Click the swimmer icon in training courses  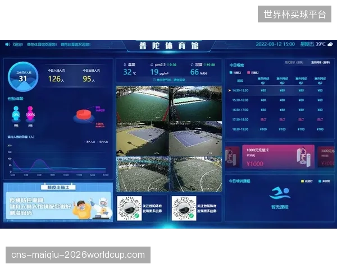pos(280,193)
